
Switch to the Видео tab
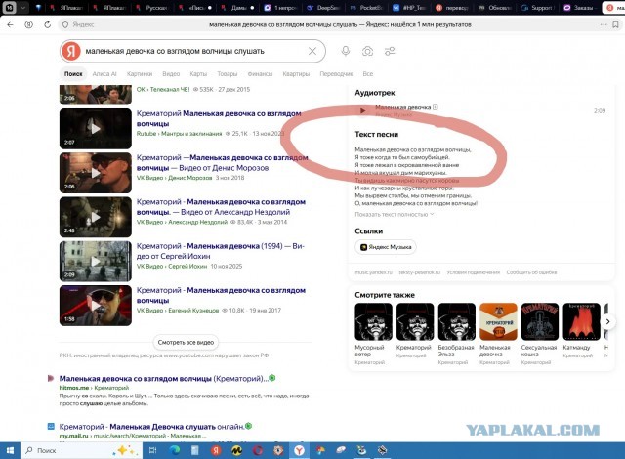pos(171,74)
